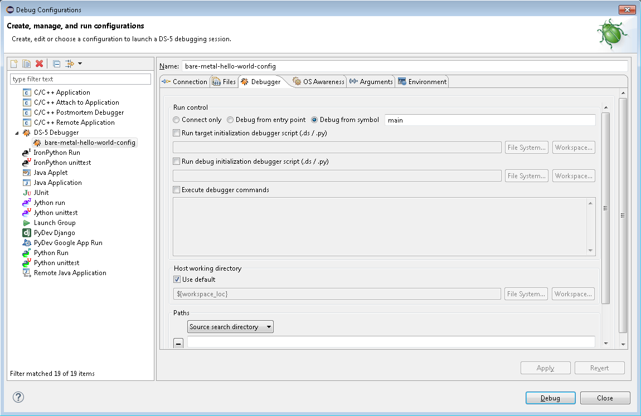
Task: Switch to the Connection tab
Action: (184, 82)
